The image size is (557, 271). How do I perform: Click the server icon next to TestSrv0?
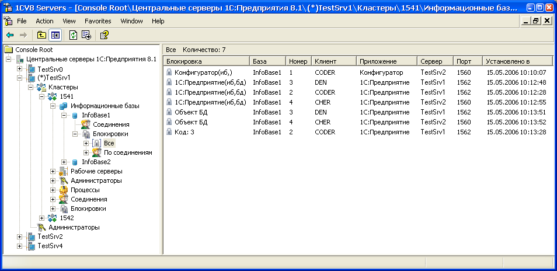pyautogui.click(x=32, y=69)
